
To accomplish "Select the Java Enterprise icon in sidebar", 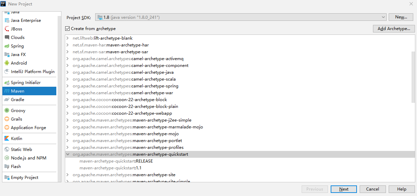I will pos(7,20).
